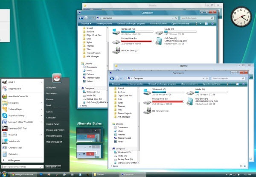Open Default Programs from the Start menu
256x177 pixels.
pyautogui.click(x=54, y=136)
